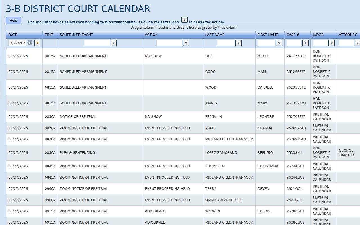
Task: Focus the Last Name filter box
Action: [226, 43]
